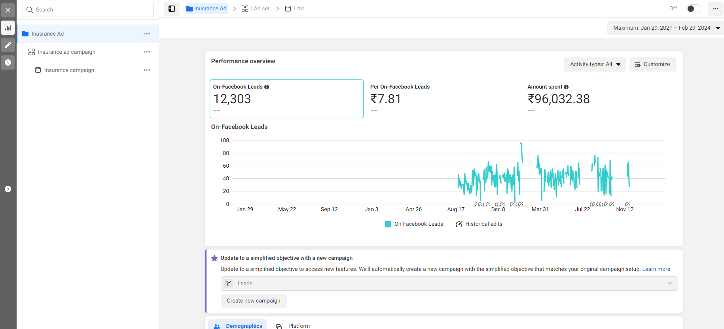
Task: Click the On-Facebook Leads teal legend swatch
Action: point(388,224)
